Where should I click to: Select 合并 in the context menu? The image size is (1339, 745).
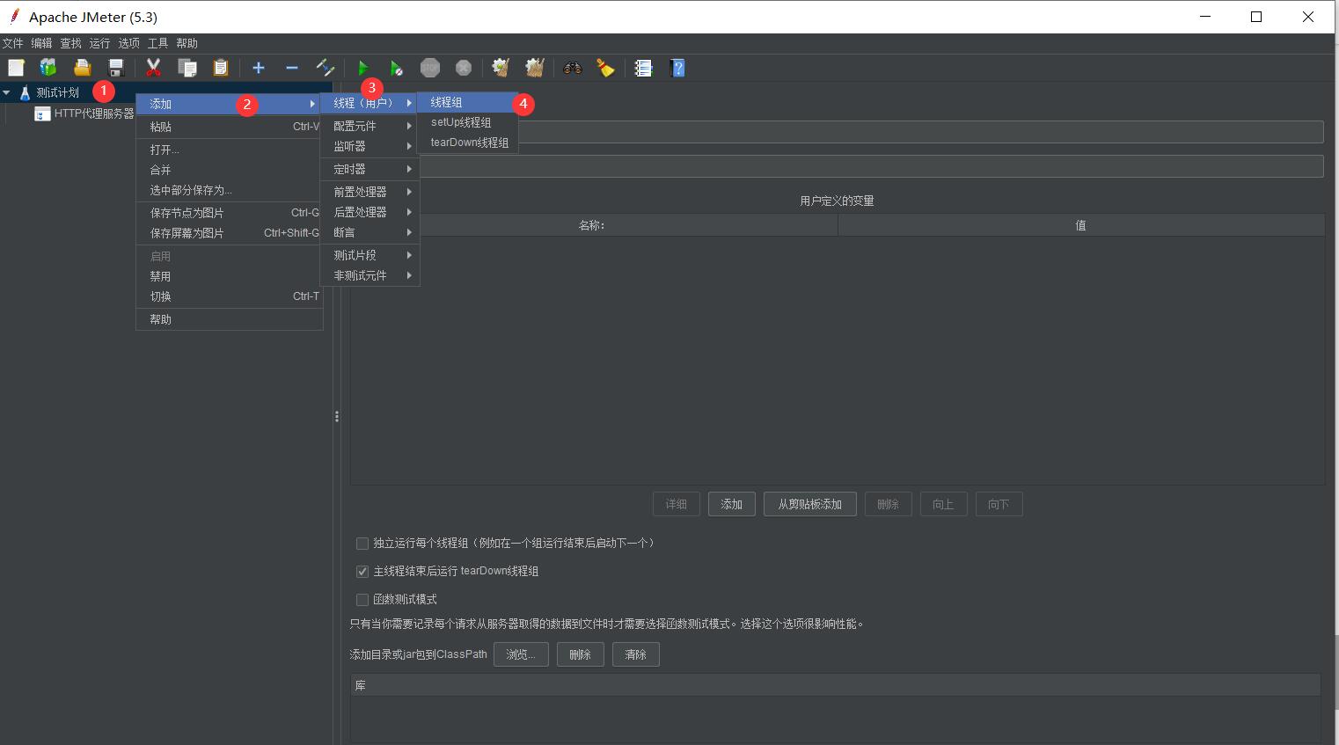point(229,170)
